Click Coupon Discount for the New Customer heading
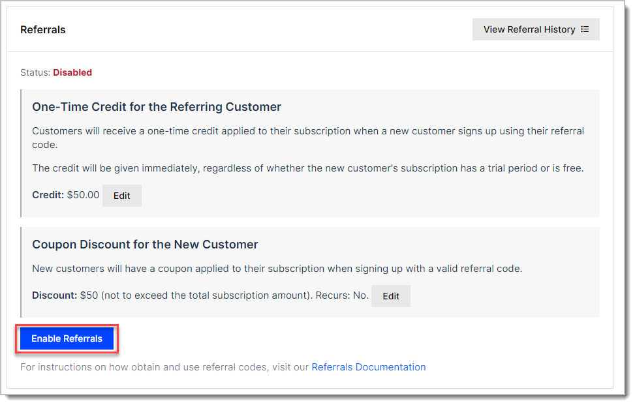This screenshot has height=405, width=635. tap(145, 245)
